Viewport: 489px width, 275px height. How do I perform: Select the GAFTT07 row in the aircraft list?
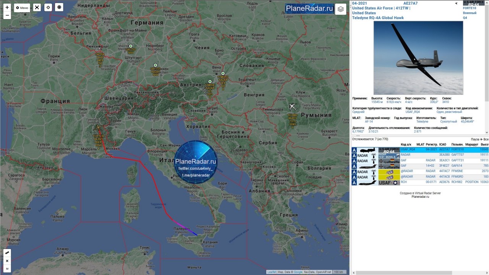point(420,155)
